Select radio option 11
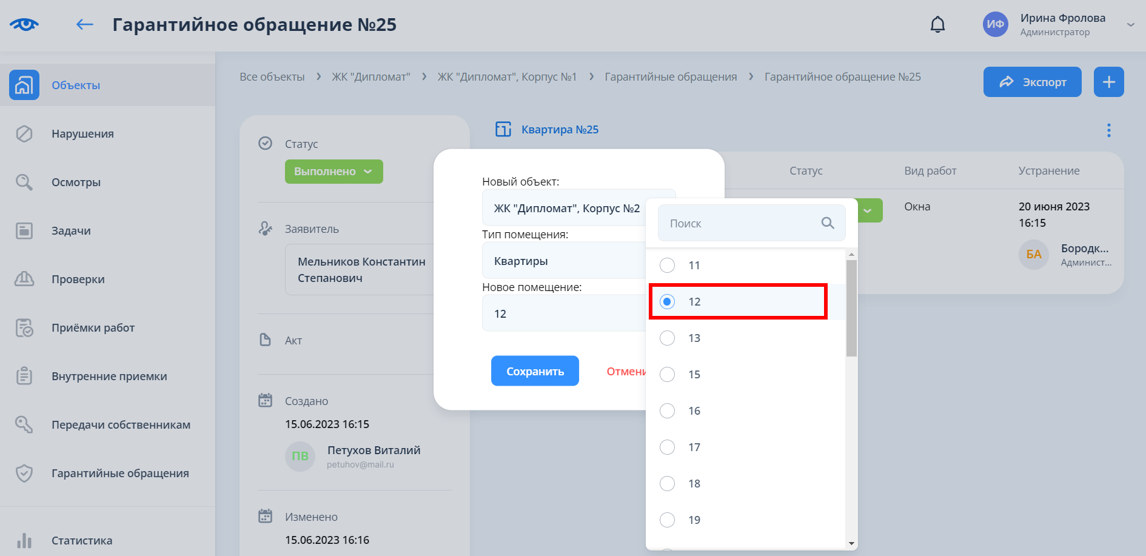Screen dimensions: 1146x556 tap(667, 266)
